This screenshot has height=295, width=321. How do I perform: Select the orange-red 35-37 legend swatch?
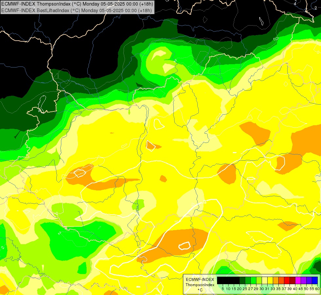point(281,280)
